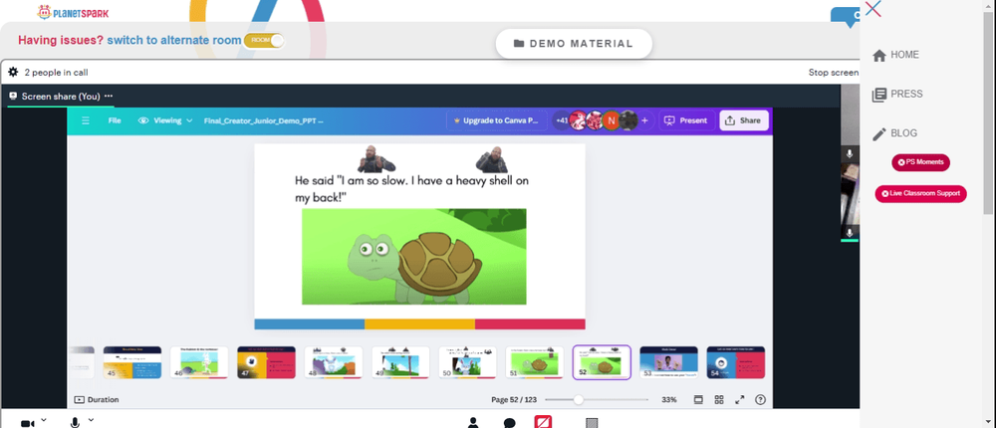Toggle the camera icon in call bar
The image size is (996, 428).
[x=27, y=423]
